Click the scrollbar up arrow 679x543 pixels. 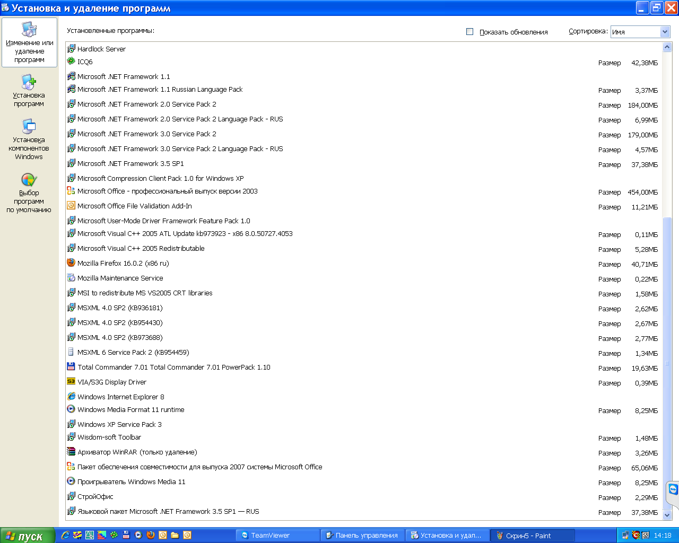tap(667, 47)
